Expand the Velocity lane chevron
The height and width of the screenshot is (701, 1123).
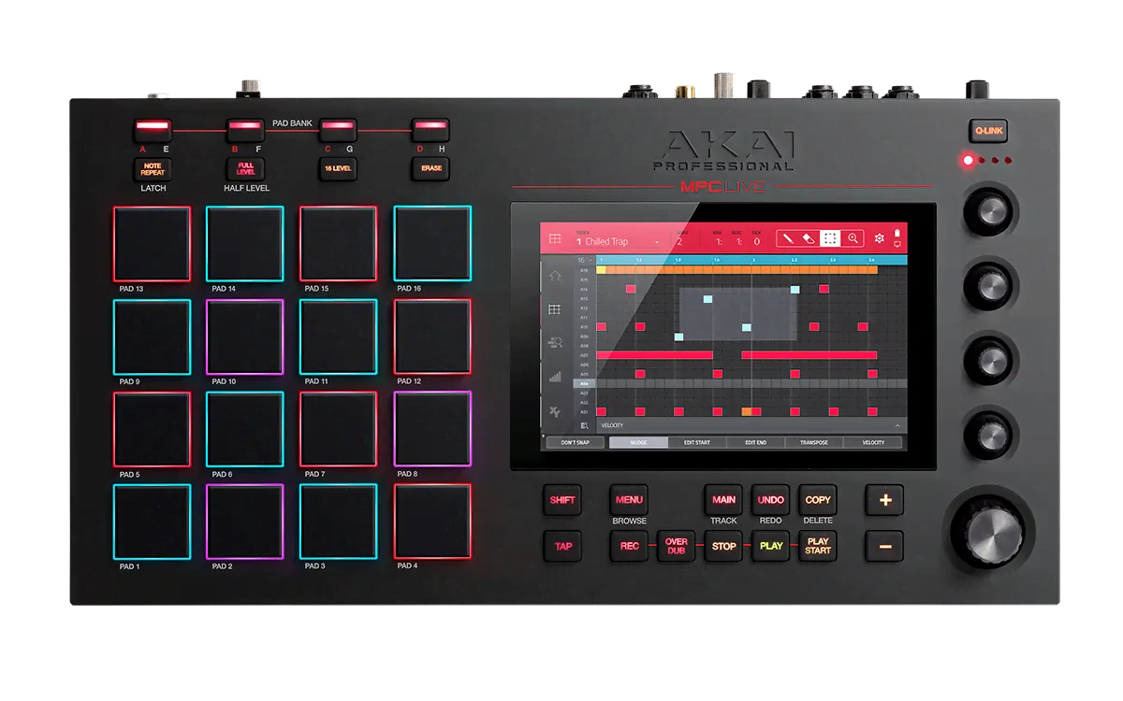[897, 425]
